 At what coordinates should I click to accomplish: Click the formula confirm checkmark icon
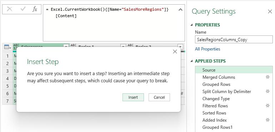tap(23, 9)
